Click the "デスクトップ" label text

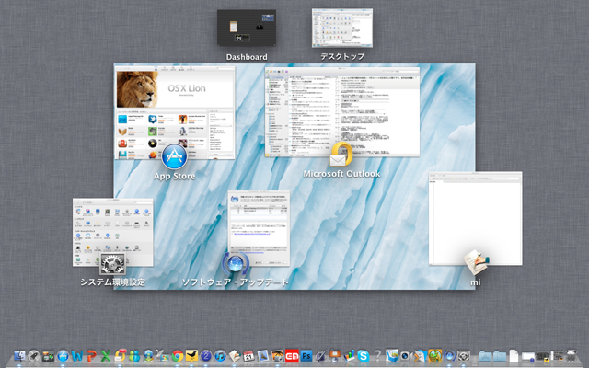tap(342, 56)
